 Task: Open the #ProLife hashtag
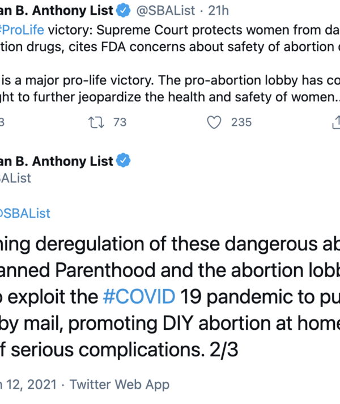coord(22,29)
